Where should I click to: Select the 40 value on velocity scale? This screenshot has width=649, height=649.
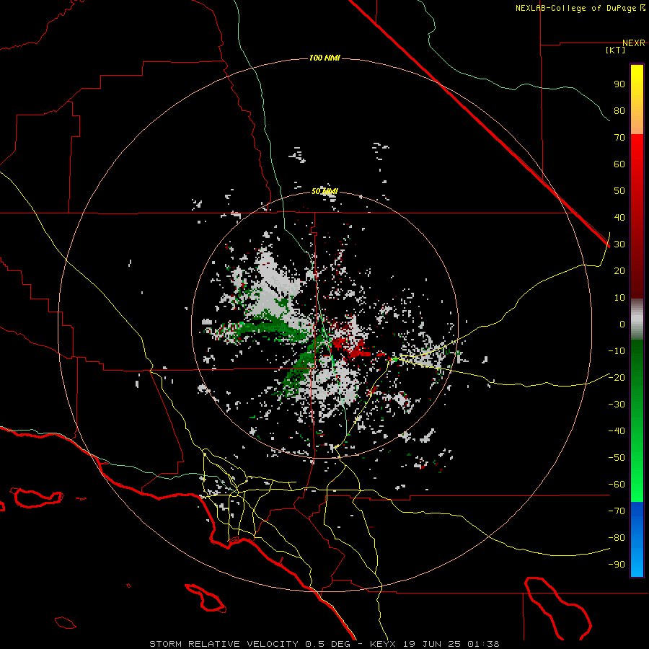[619, 218]
